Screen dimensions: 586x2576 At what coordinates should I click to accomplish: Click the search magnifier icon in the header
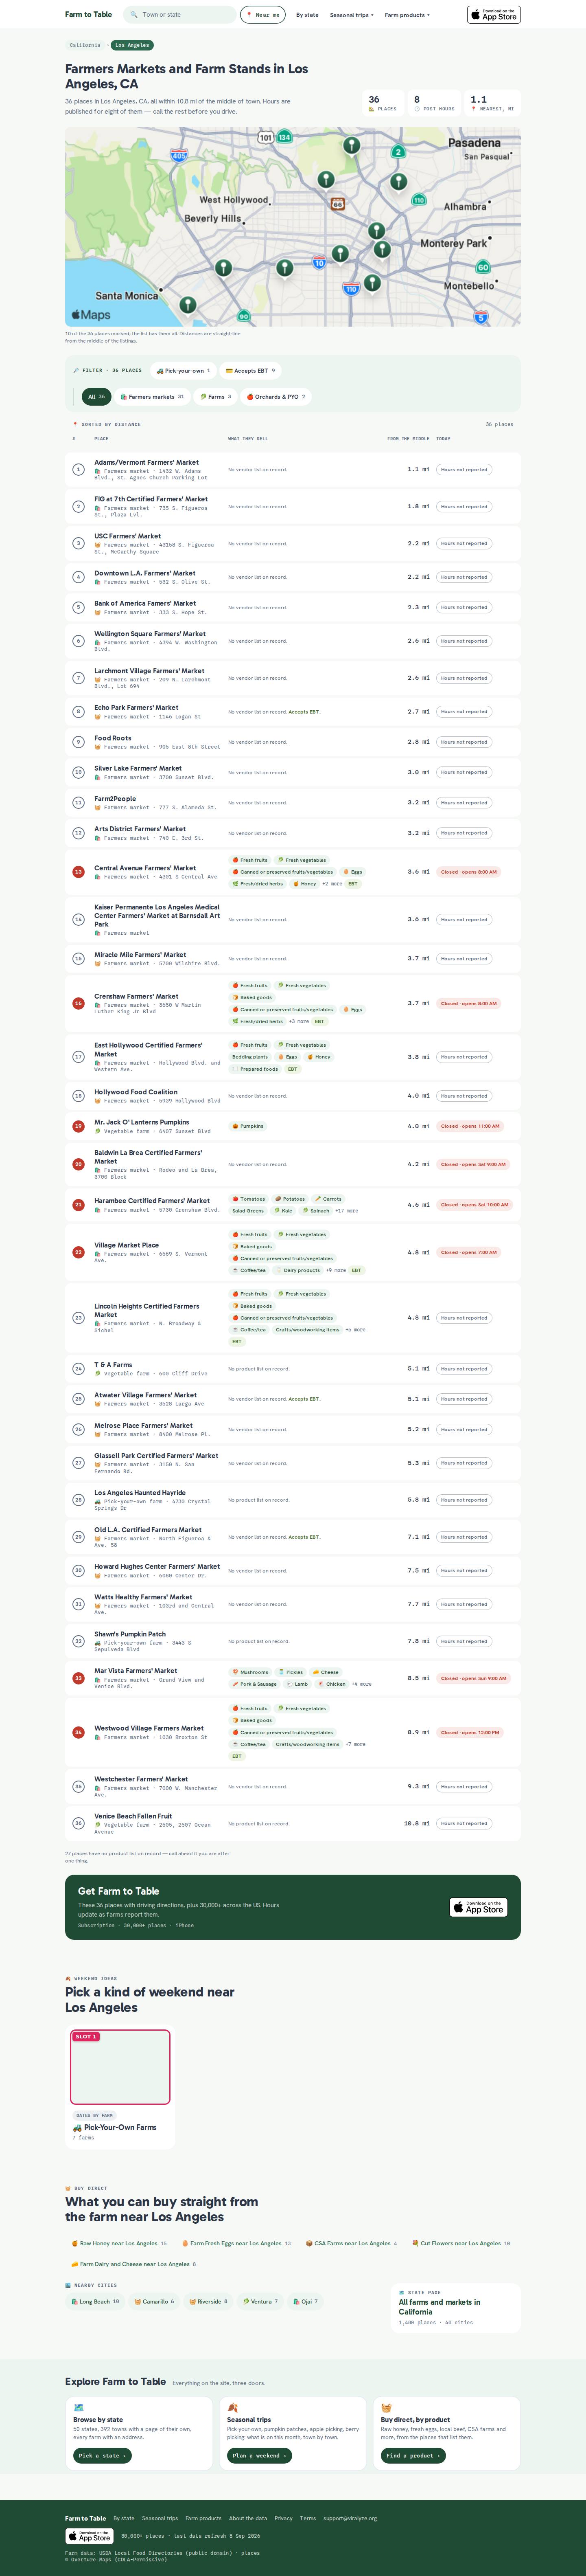134,15
